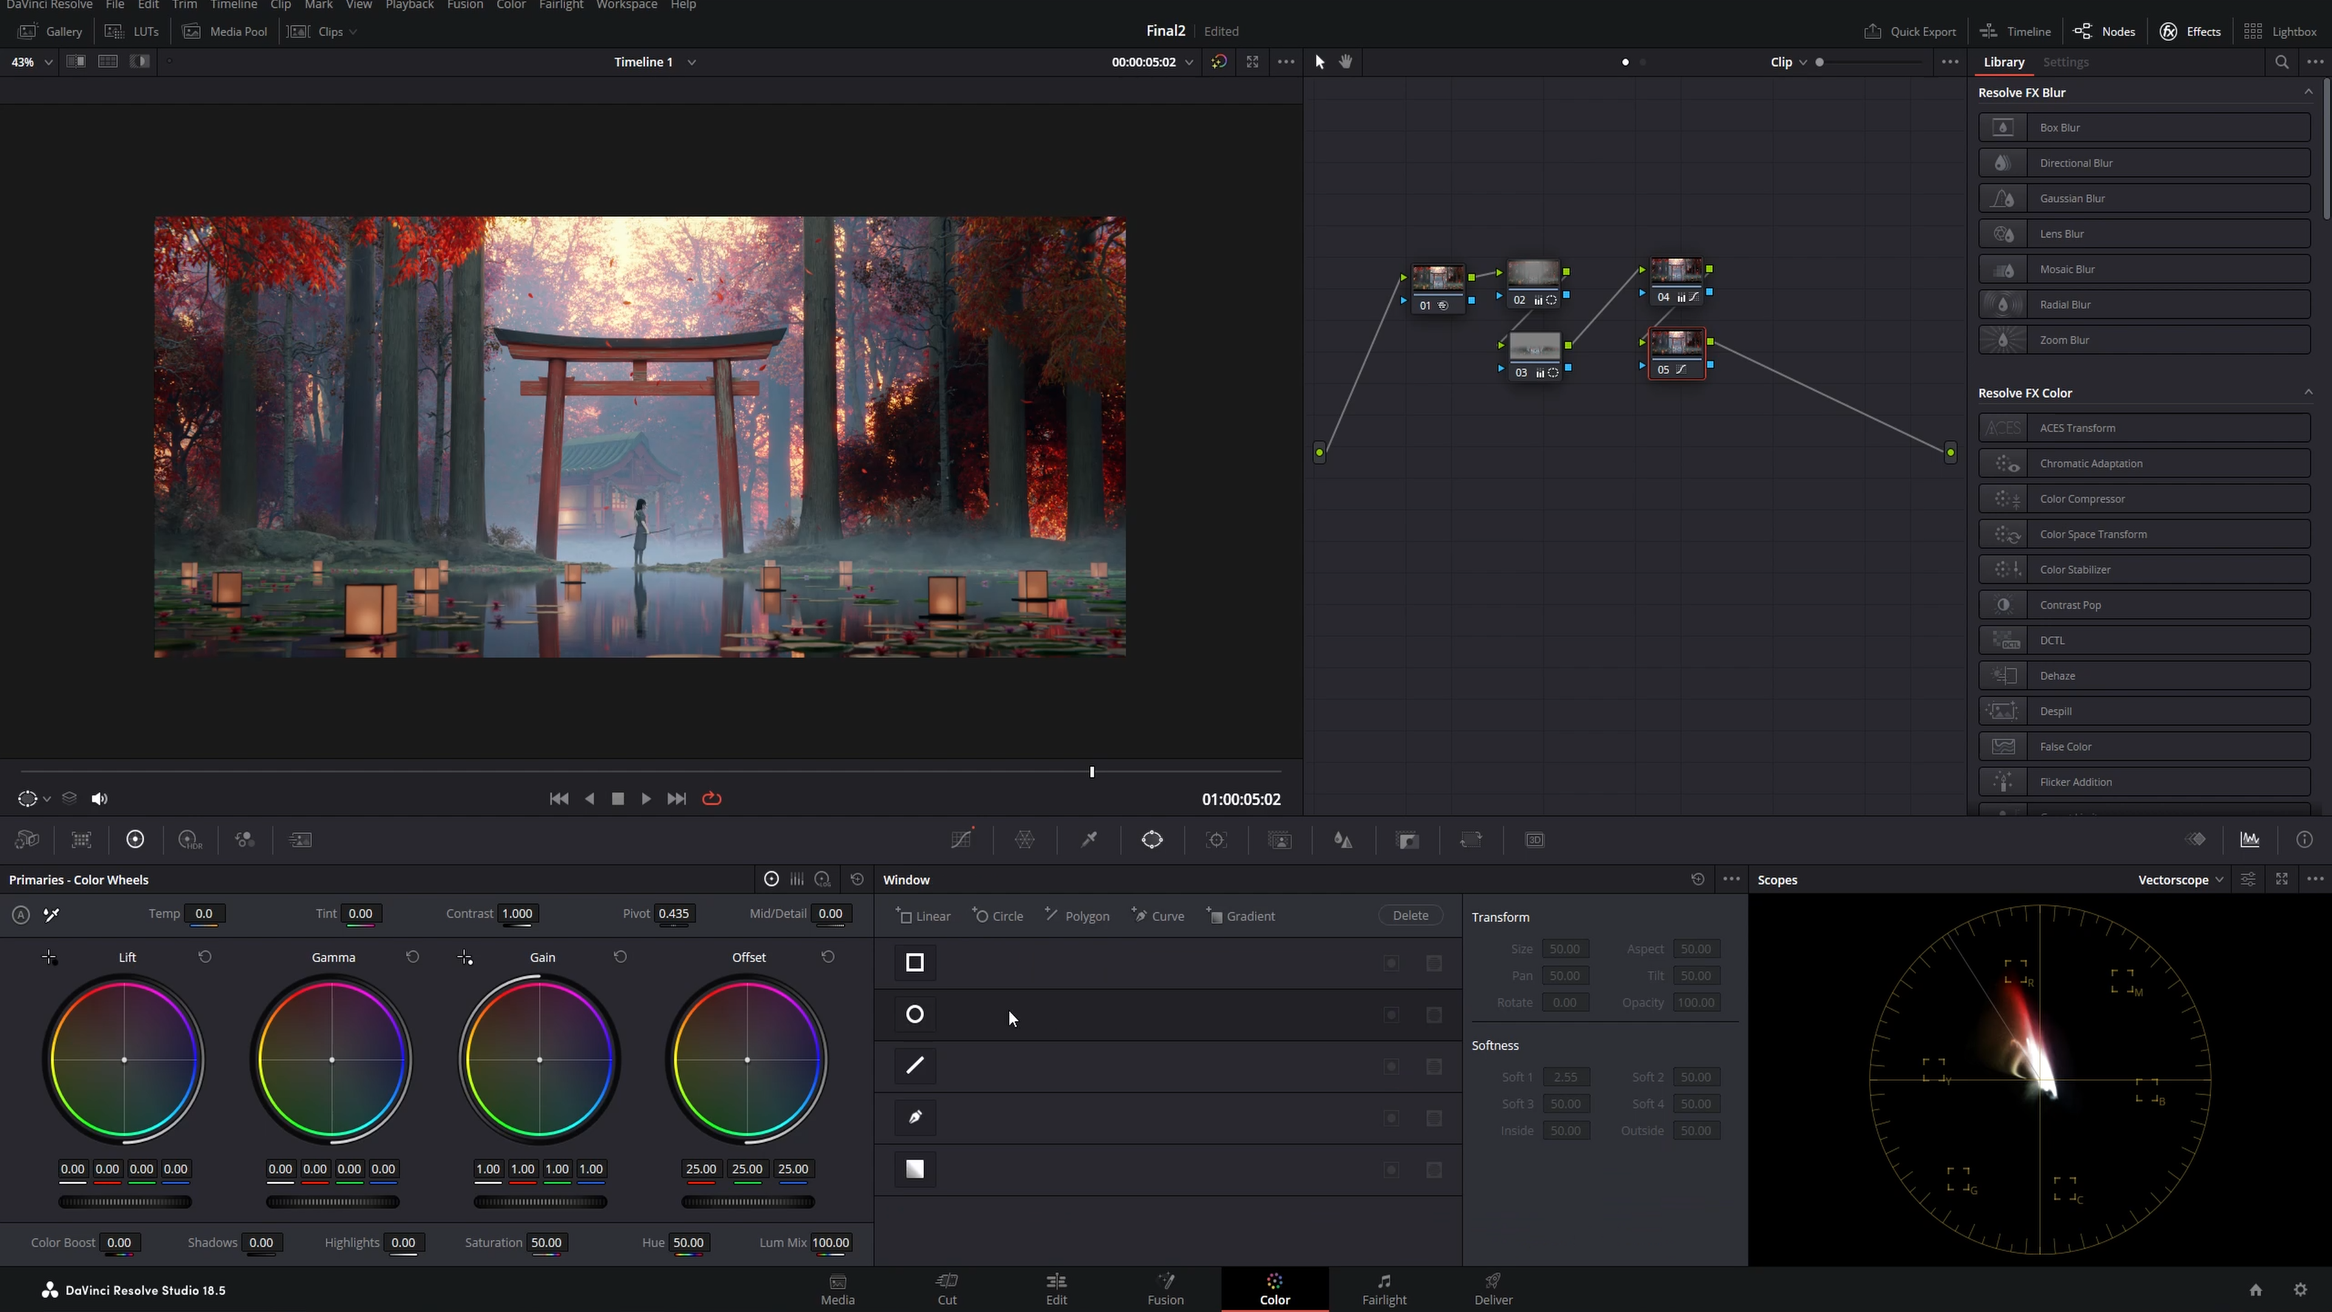Image resolution: width=2332 pixels, height=1312 pixels.
Task: Open the Color Match palette
Action: pos(81,839)
